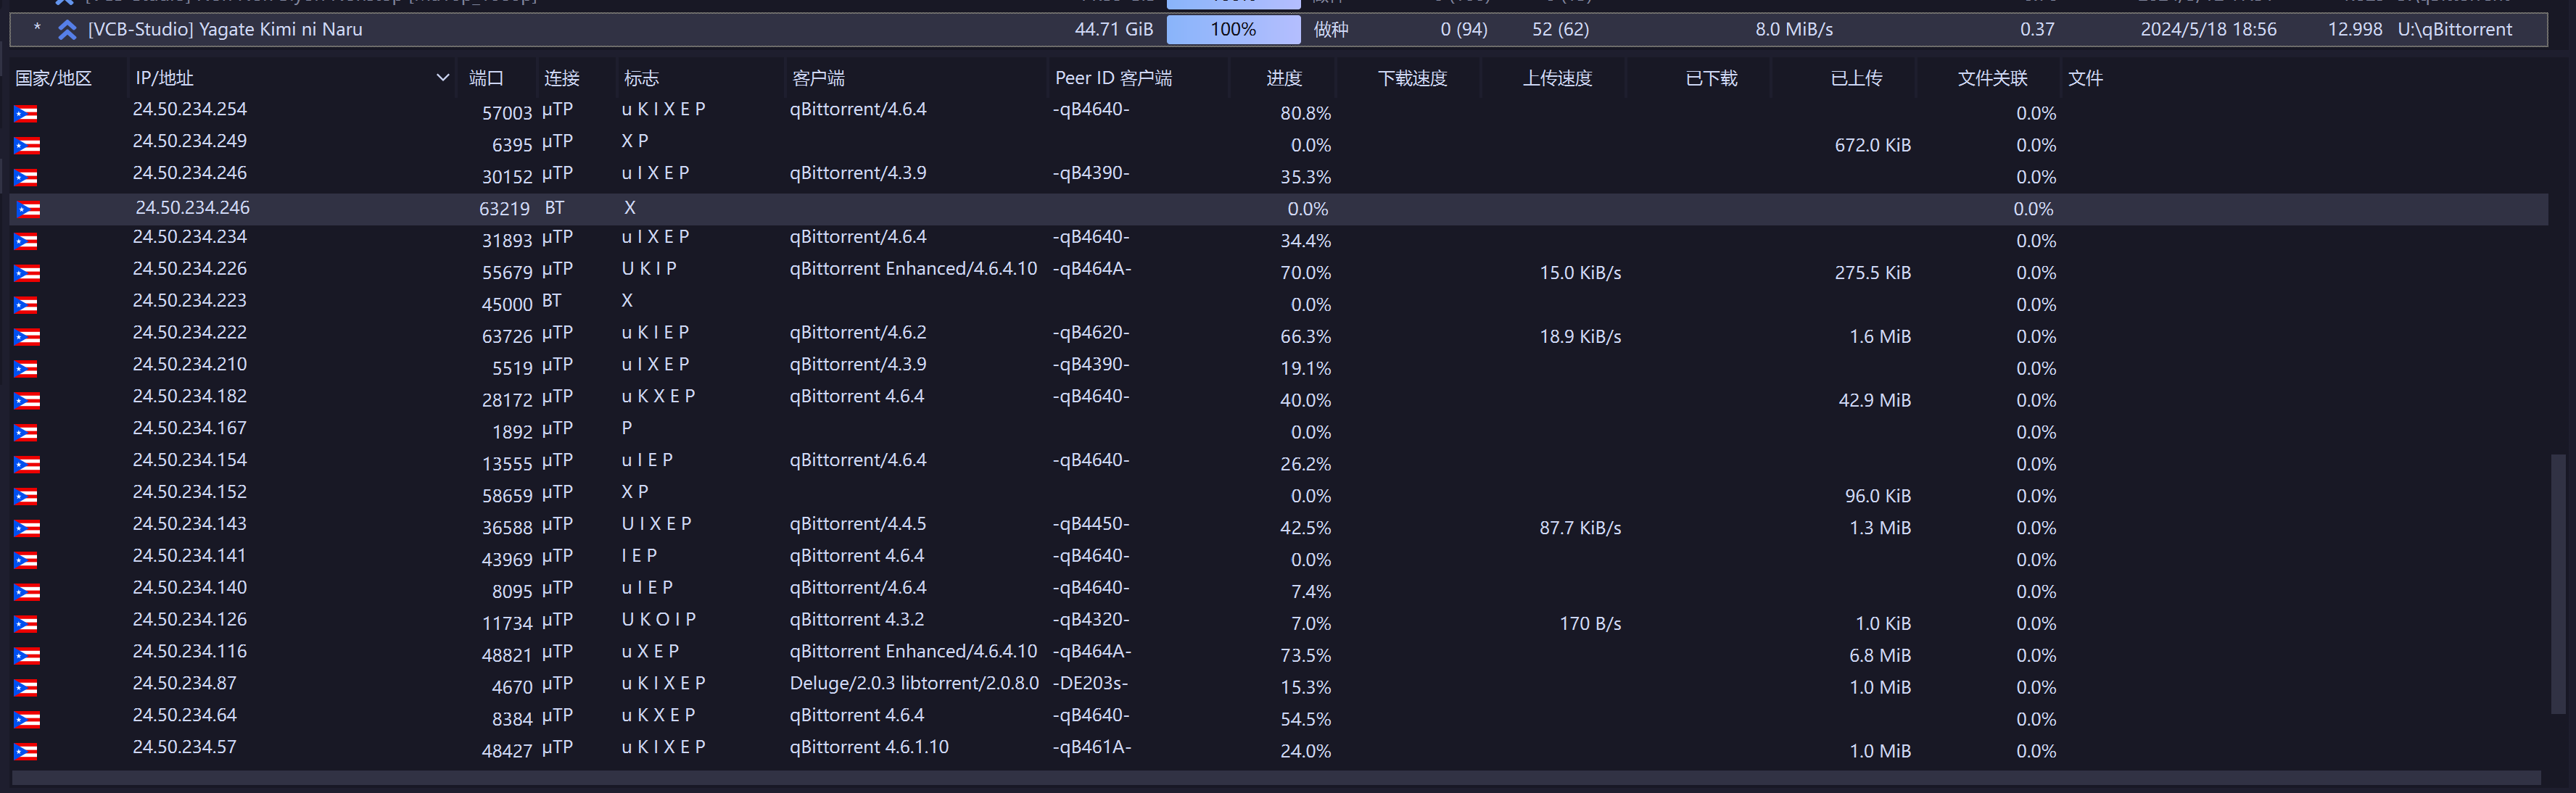Click uploaded amount 42.9 MiB cell
The height and width of the screenshot is (793, 2576).
[x=1874, y=401]
